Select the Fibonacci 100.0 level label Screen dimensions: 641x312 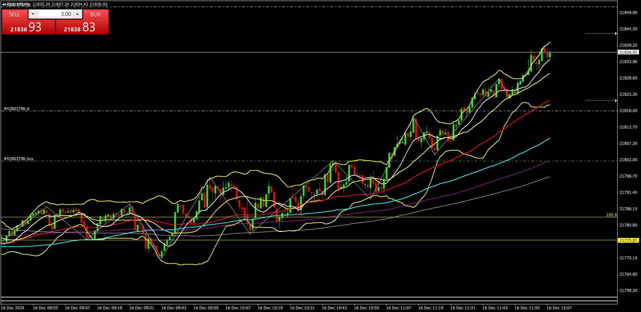611,215
